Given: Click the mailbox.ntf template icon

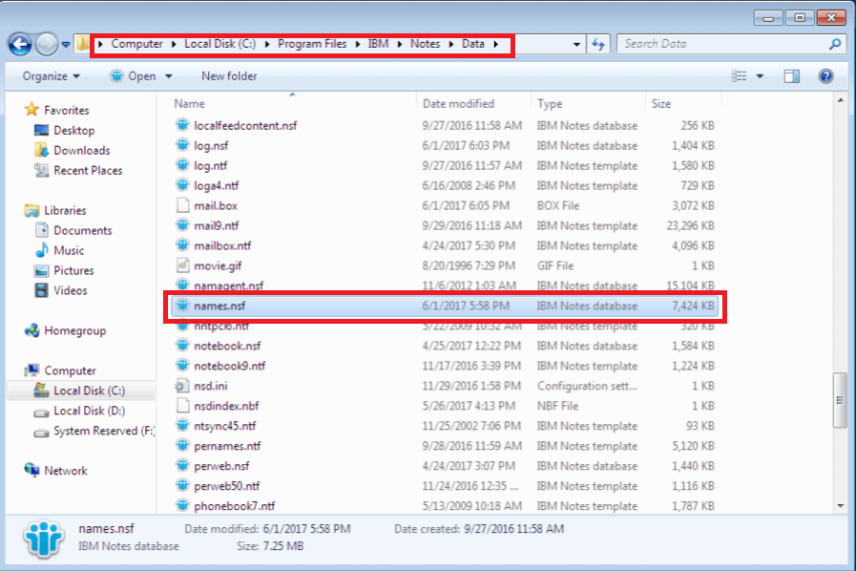Looking at the screenshot, I should [x=182, y=244].
